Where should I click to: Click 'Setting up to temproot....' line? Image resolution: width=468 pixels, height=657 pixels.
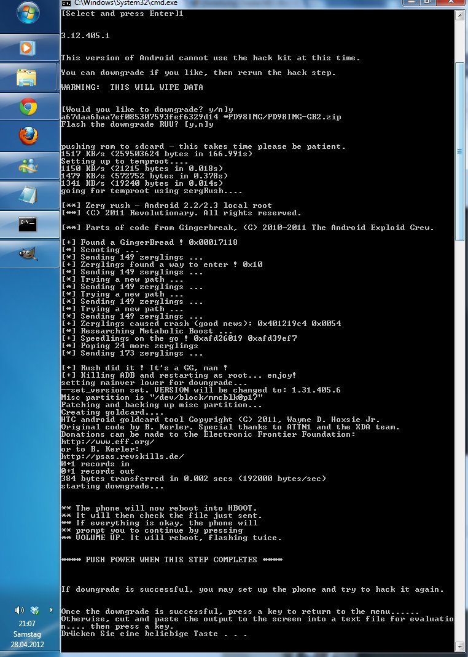coord(125,161)
